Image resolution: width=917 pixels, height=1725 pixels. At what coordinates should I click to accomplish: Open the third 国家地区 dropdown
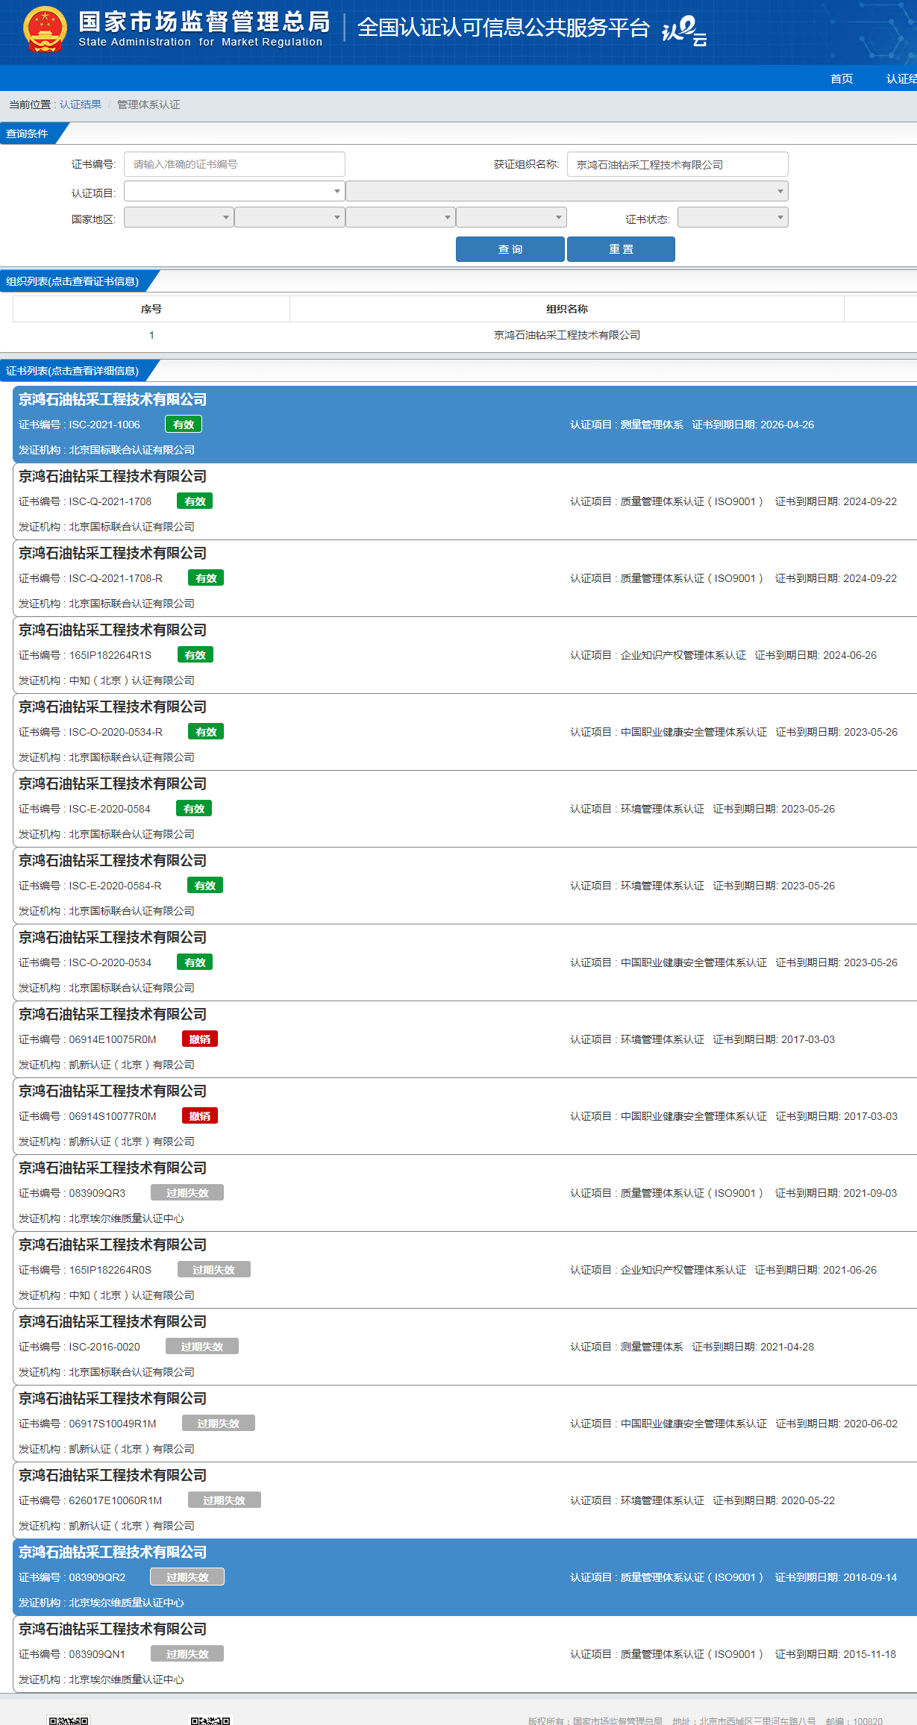401,217
